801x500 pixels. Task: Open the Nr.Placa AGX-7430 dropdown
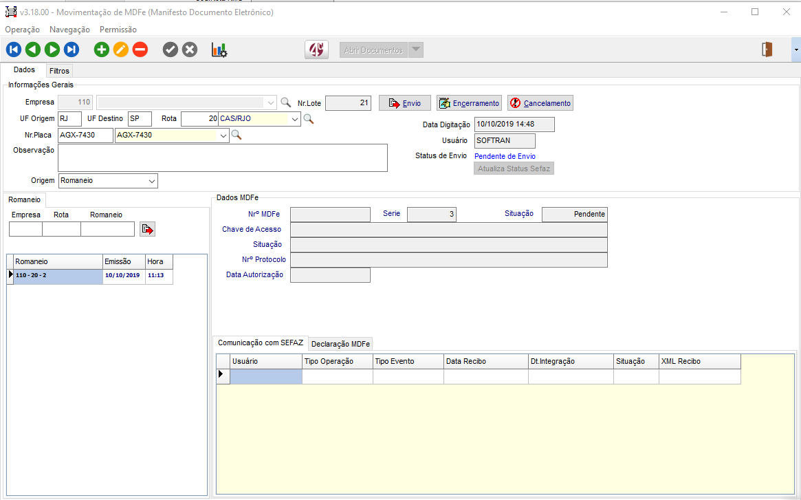pyautogui.click(x=223, y=135)
